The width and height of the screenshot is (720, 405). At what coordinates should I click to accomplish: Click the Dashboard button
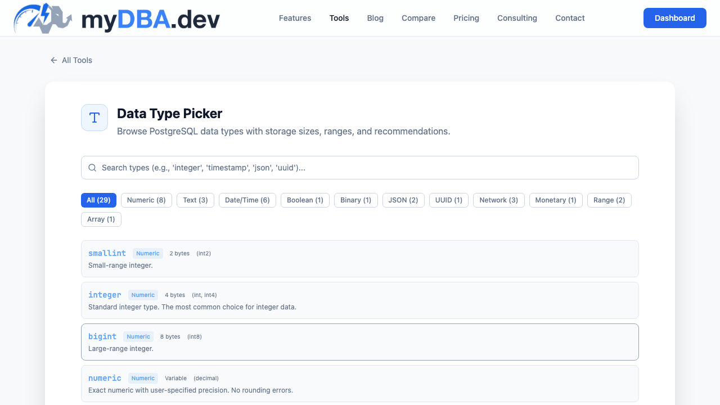click(x=675, y=18)
